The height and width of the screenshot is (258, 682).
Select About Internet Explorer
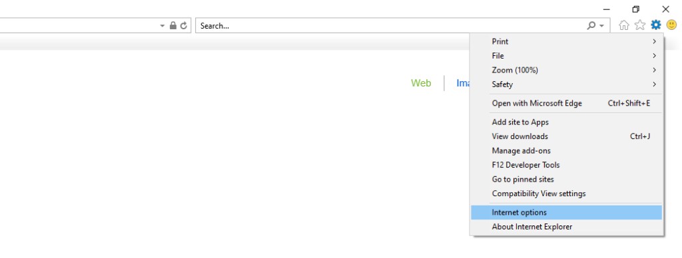(567, 227)
